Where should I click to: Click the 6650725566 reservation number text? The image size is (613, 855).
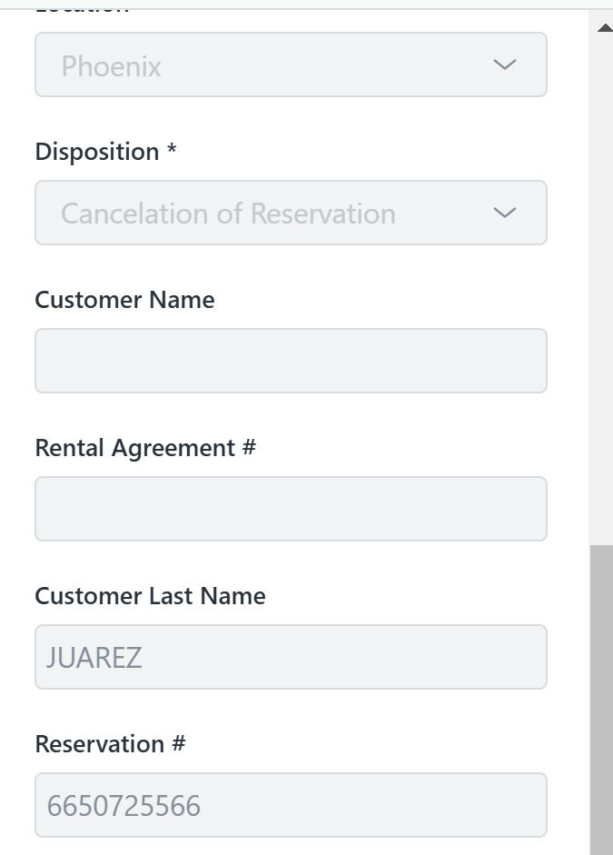pos(124,805)
